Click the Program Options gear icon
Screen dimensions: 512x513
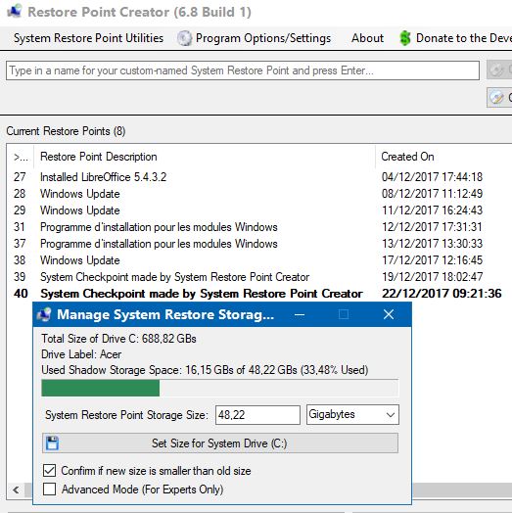pyautogui.click(x=184, y=38)
